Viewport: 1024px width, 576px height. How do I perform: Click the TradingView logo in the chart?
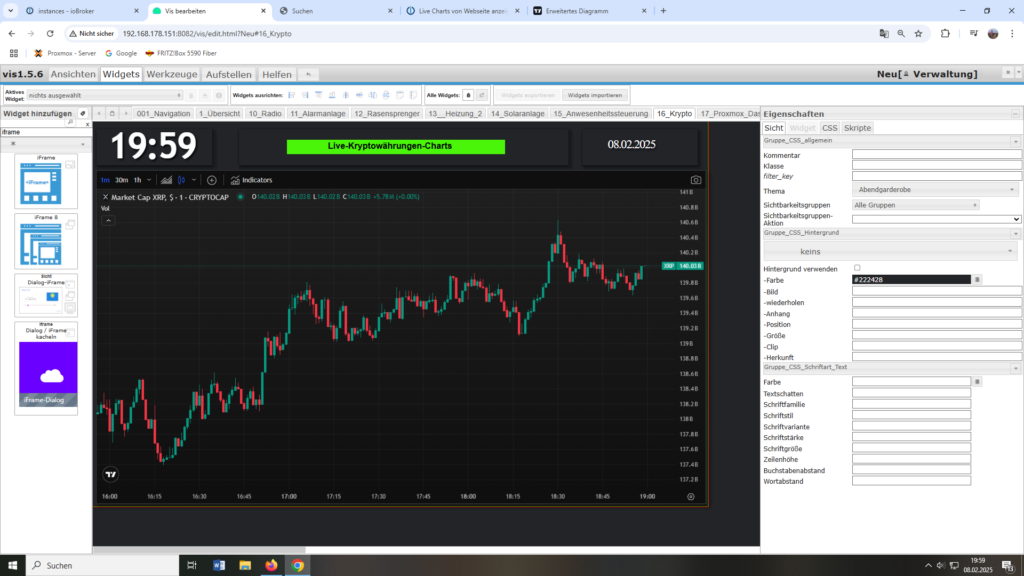click(x=110, y=474)
